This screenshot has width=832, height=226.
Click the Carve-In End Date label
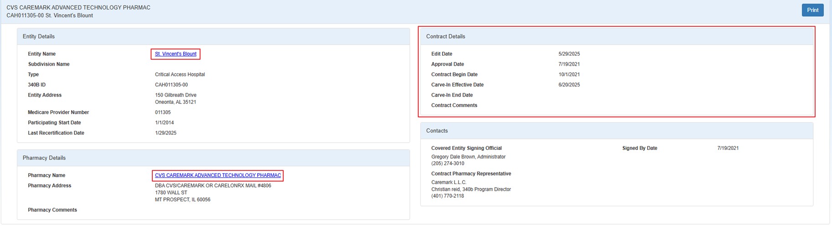pyautogui.click(x=452, y=95)
